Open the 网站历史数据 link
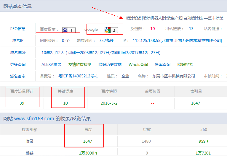 (110, 64)
